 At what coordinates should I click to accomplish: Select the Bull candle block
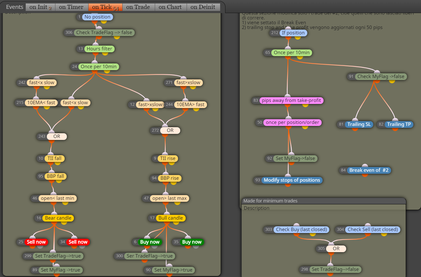[x=171, y=218]
